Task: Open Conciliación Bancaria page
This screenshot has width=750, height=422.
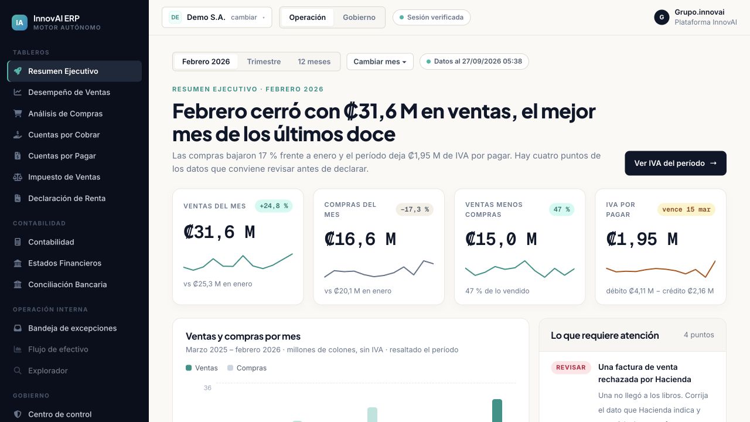Action: tap(74, 284)
